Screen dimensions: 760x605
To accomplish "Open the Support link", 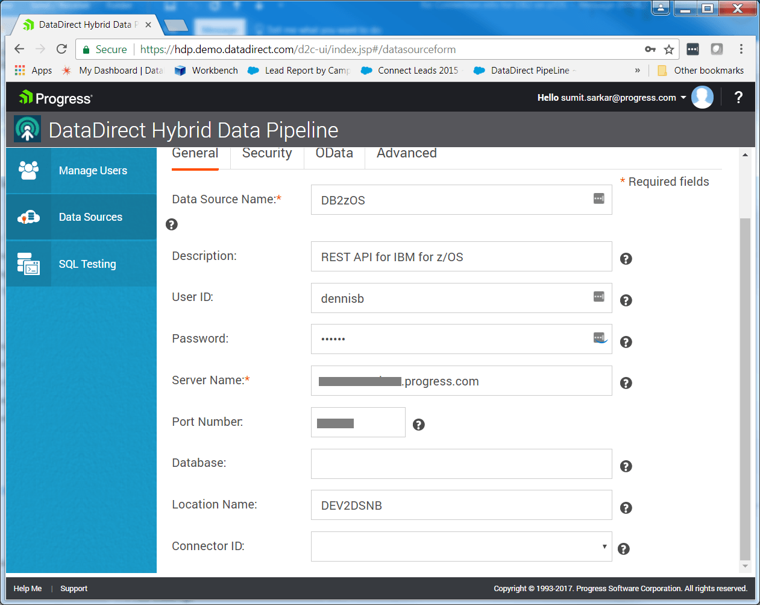I will (74, 588).
